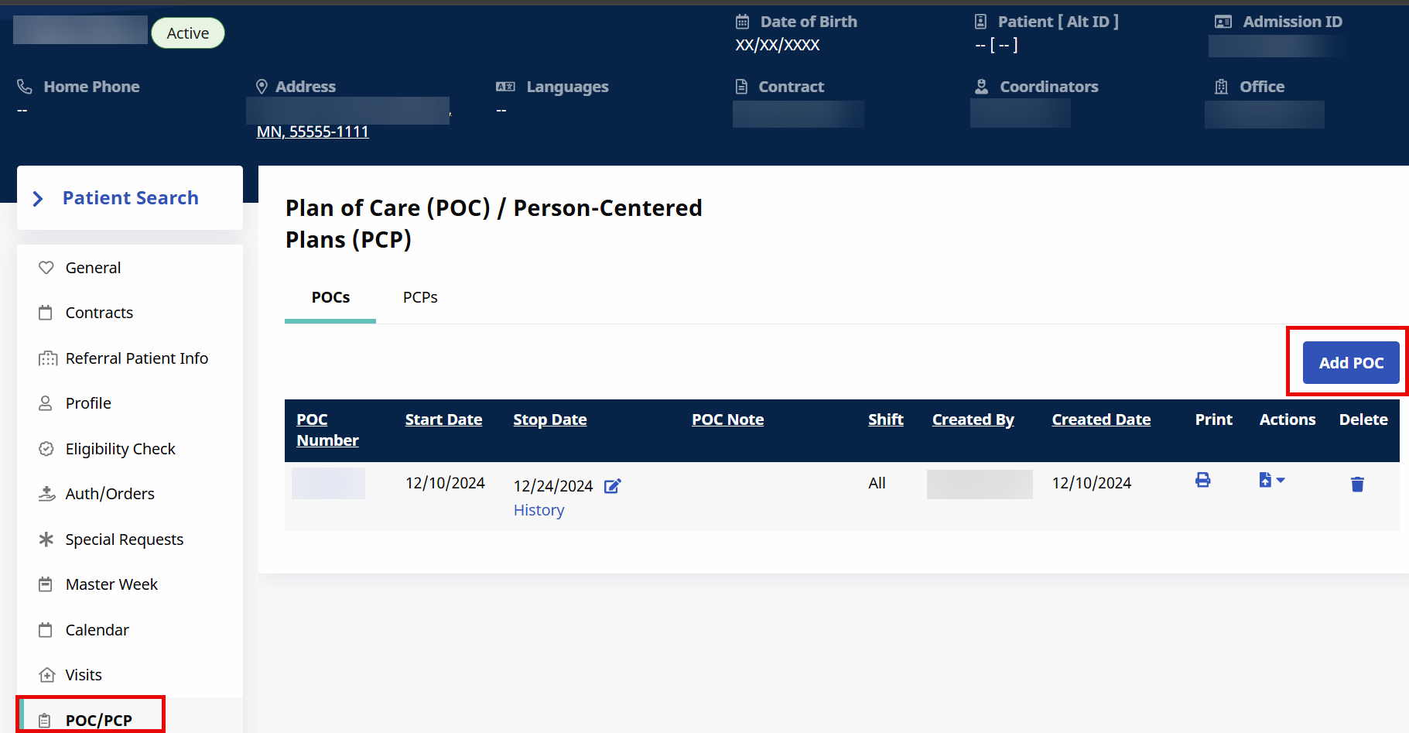Open the Actions document dropdown in the POC row
1409x733 pixels.
click(x=1271, y=481)
